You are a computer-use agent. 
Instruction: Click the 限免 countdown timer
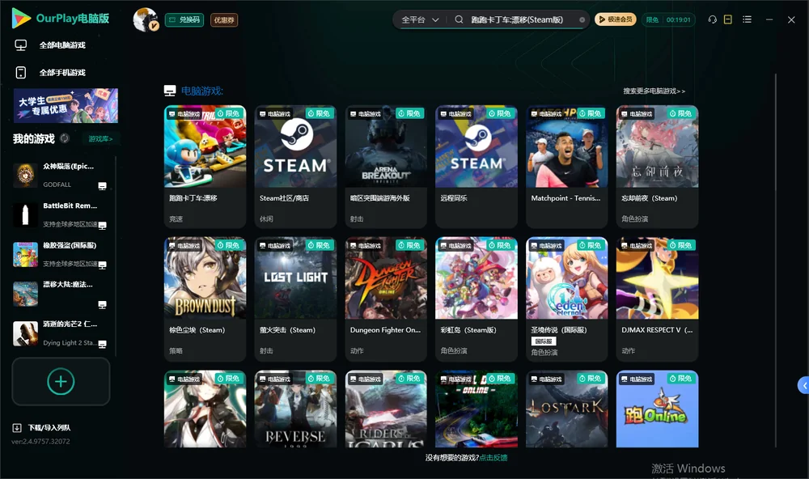point(668,19)
